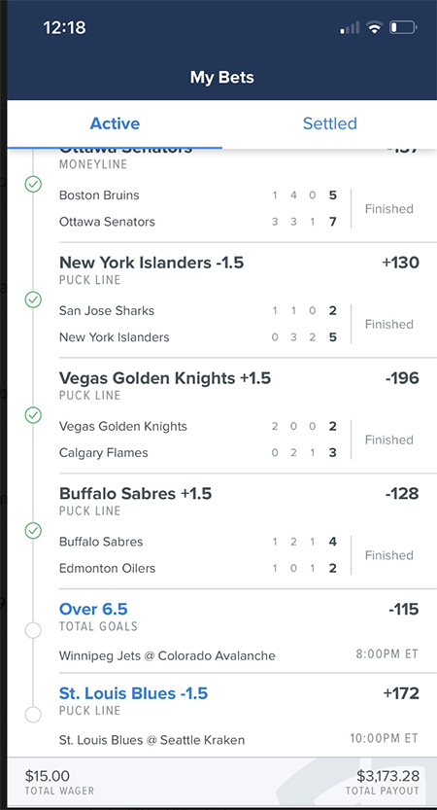The height and width of the screenshot is (810, 437).
Task: Tap St. Louis Blues @ Seattle Kraken matchup
Action: [x=151, y=740]
